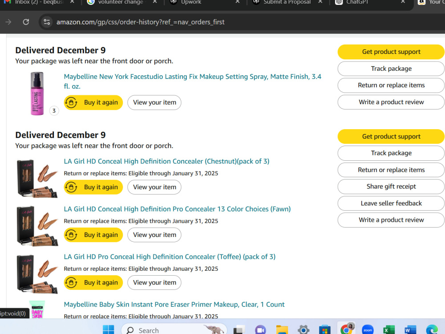Viewport: 445px width, 334px height.
Task: Click the Fawn concealer product image
Action: point(37,226)
